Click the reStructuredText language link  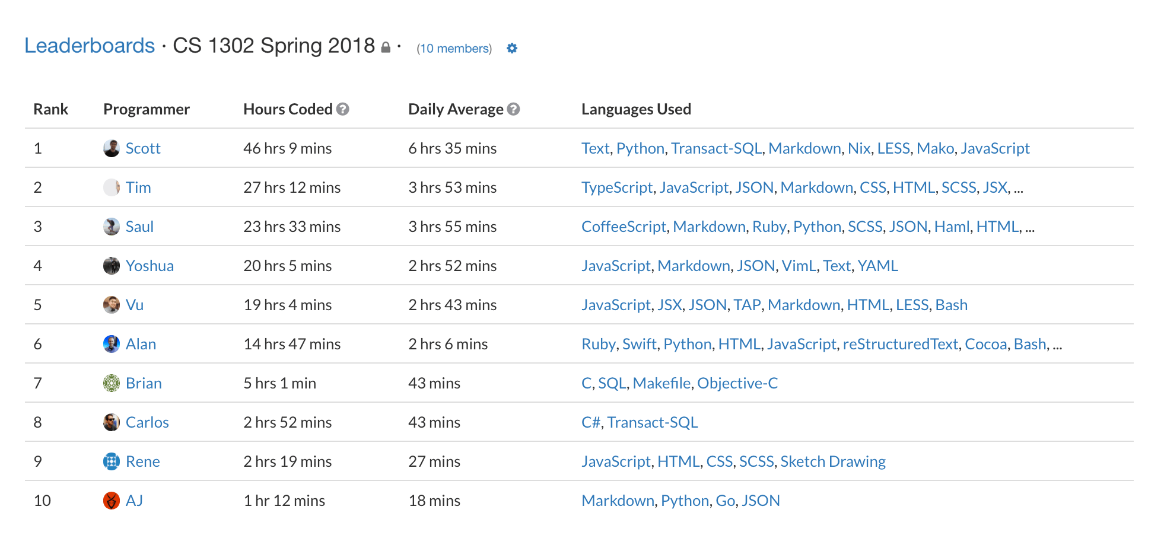point(900,344)
